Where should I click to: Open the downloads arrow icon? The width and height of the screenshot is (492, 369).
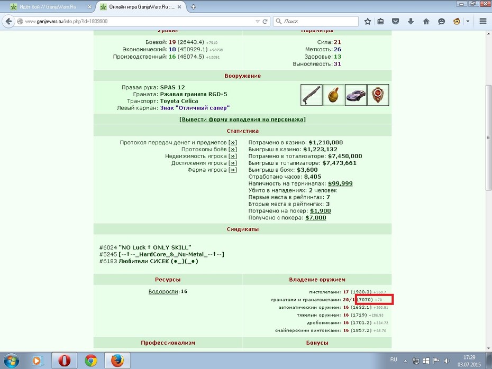click(x=411, y=21)
